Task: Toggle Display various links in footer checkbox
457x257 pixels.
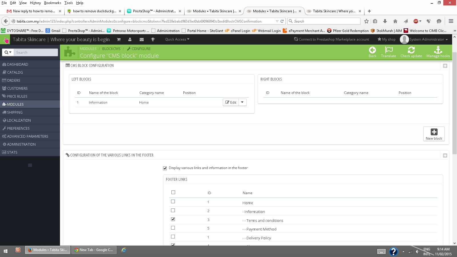Action: tap(165, 168)
